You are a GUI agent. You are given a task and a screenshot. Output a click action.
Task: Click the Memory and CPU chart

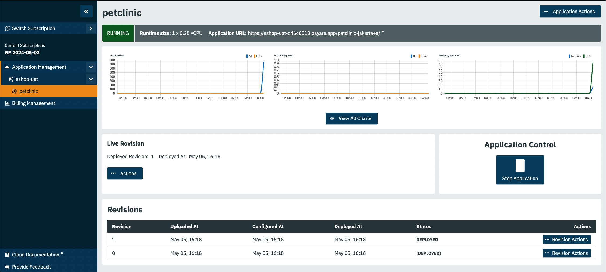pyautogui.click(x=516, y=77)
